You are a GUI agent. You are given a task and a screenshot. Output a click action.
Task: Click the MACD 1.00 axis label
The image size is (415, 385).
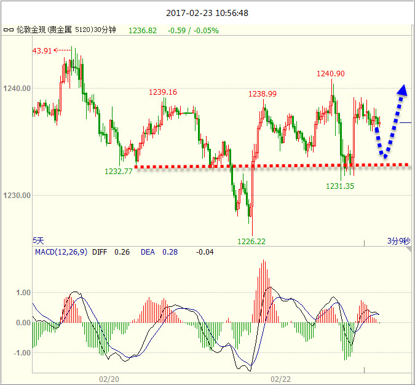coord(23,293)
